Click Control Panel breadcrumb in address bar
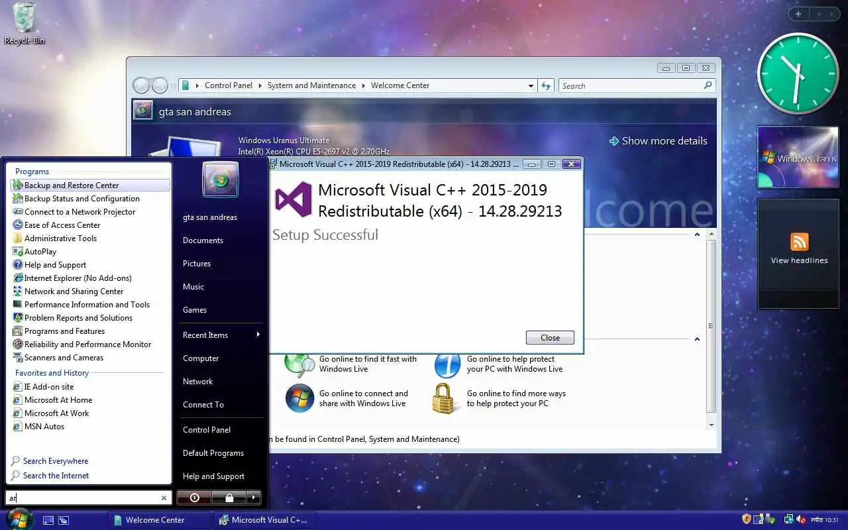The width and height of the screenshot is (848, 530). pos(229,85)
